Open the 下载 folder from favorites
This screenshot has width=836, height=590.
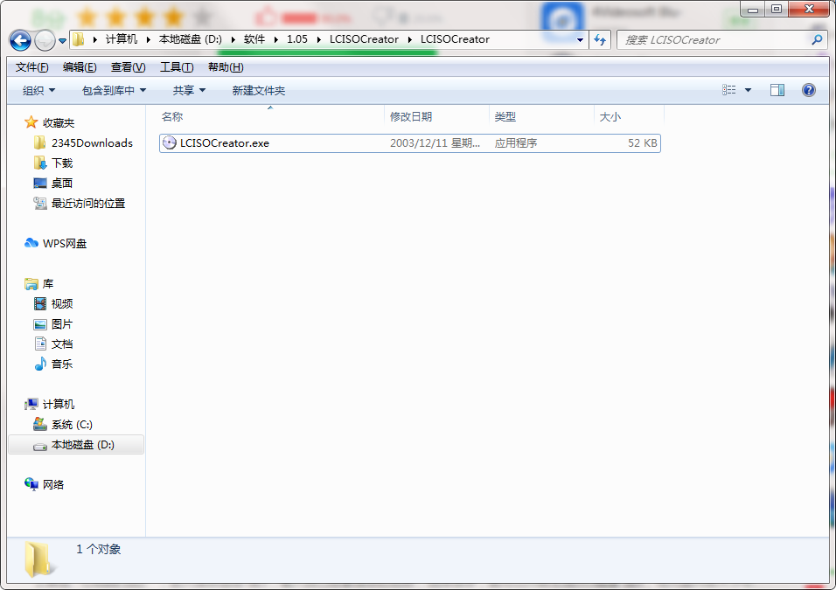tap(63, 163)
